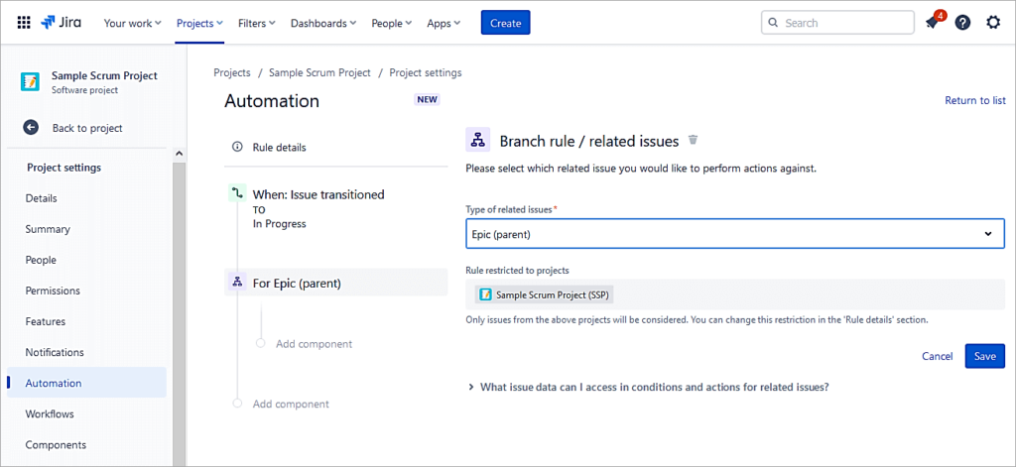This screenshot has width=1016, height=467.
Task: Open the Projects dropdown menu
Action: [x=199, y=23]
